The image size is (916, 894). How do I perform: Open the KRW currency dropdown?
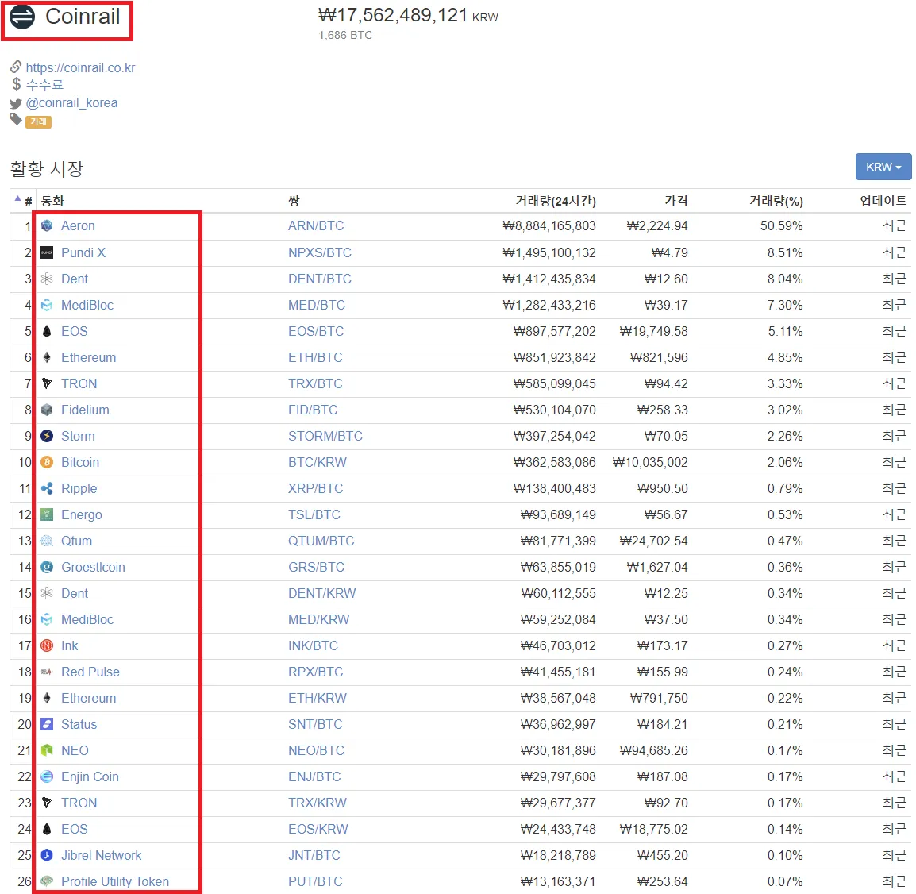(x=883, y=167)
